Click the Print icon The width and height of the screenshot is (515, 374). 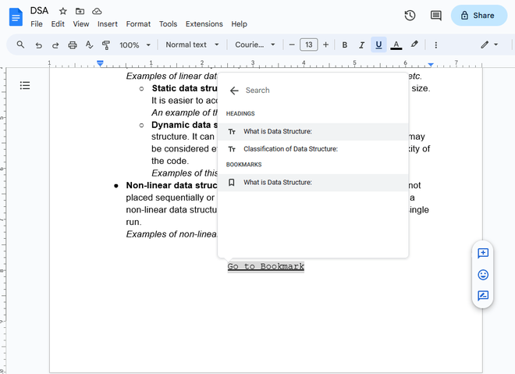[x=73, y=45]
